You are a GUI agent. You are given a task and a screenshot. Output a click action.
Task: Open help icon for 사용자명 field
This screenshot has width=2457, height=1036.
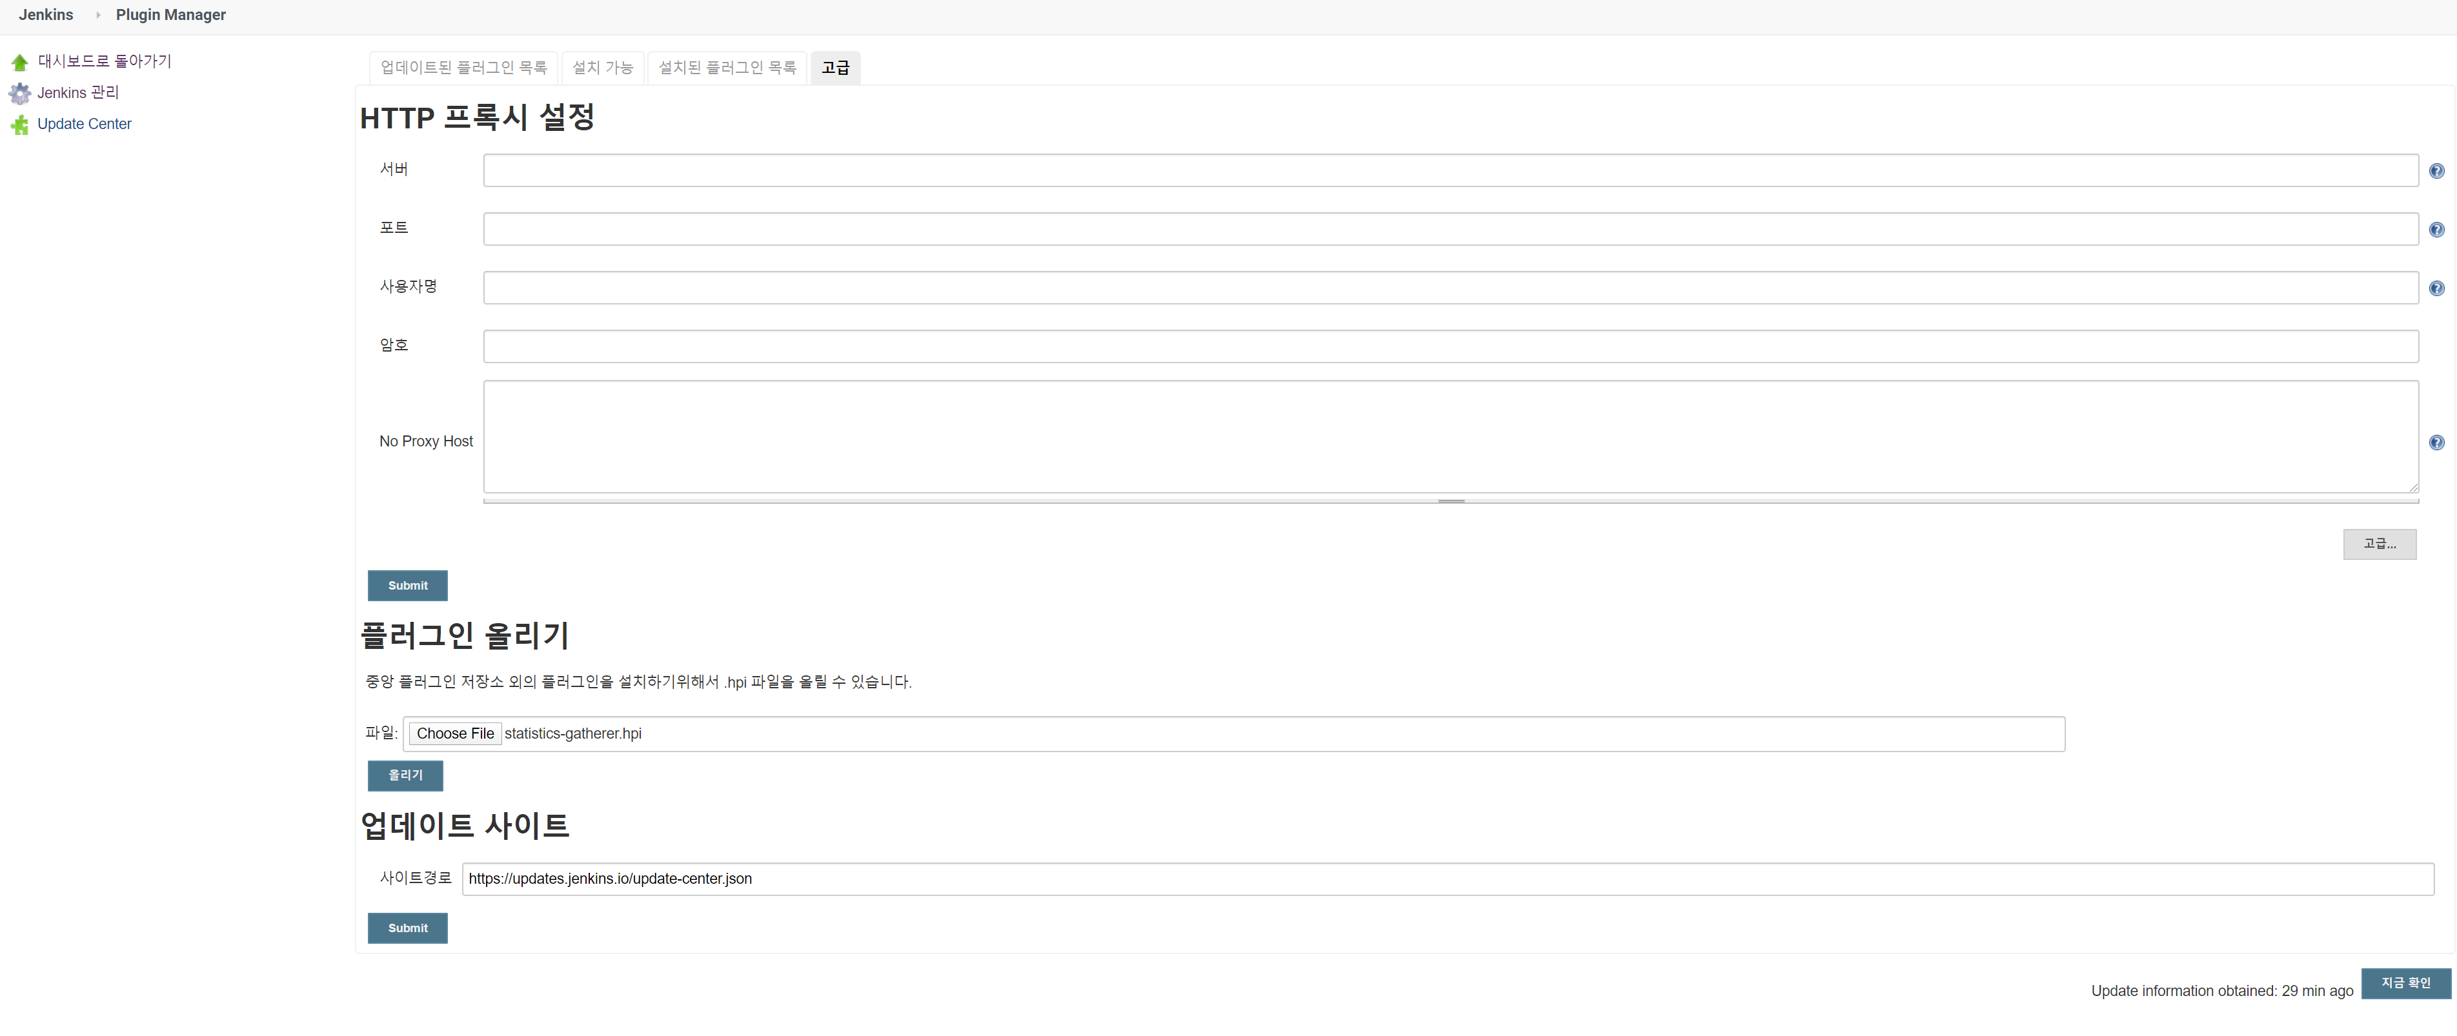(x=2436, y=288)
